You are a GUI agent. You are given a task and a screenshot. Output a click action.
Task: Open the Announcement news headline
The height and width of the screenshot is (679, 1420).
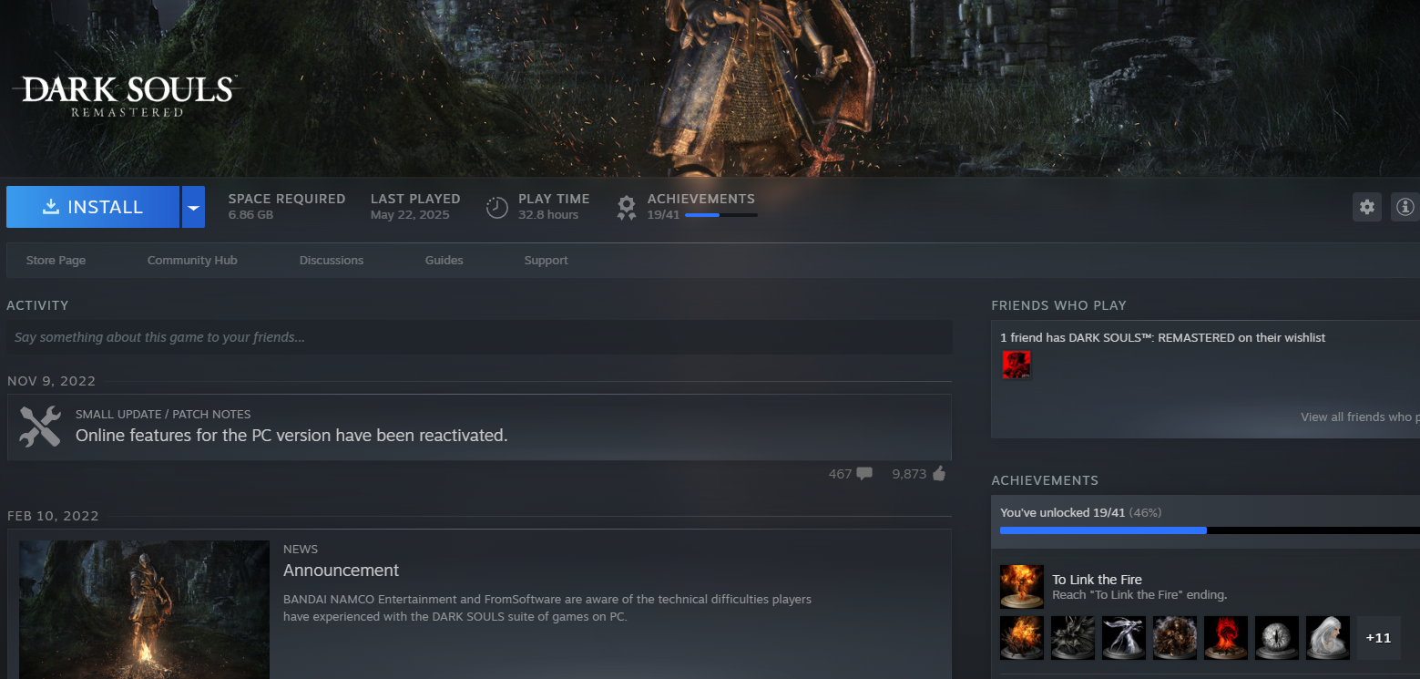[342, 571]
